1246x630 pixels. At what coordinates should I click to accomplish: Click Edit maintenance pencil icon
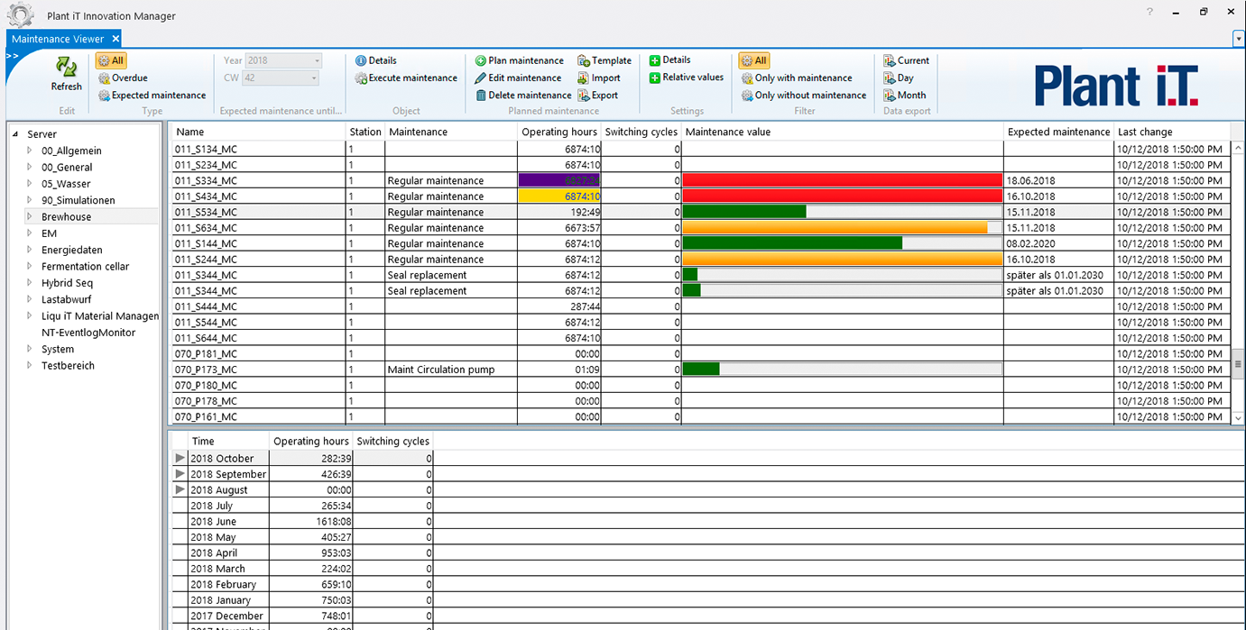click(481, 78)
